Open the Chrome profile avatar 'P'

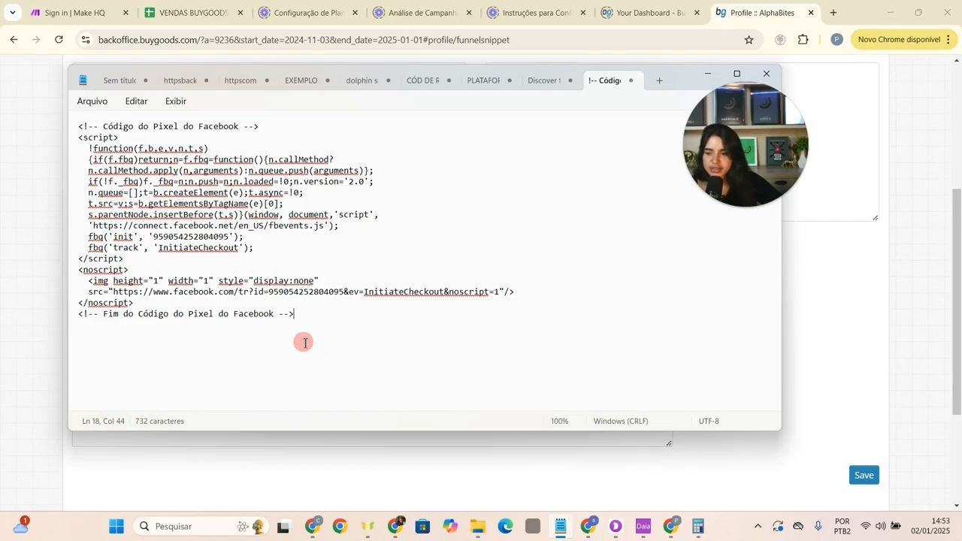tap(836, 40)
